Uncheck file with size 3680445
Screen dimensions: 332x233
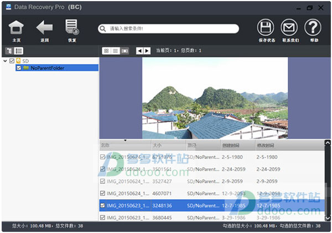point(102,218)
